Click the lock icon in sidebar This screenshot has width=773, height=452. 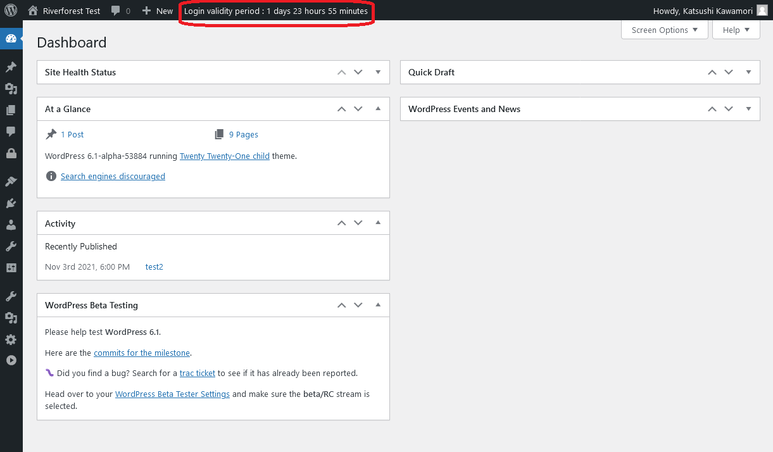11,153
